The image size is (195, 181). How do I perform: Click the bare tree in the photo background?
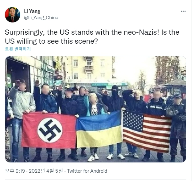(x=141, y=82)
